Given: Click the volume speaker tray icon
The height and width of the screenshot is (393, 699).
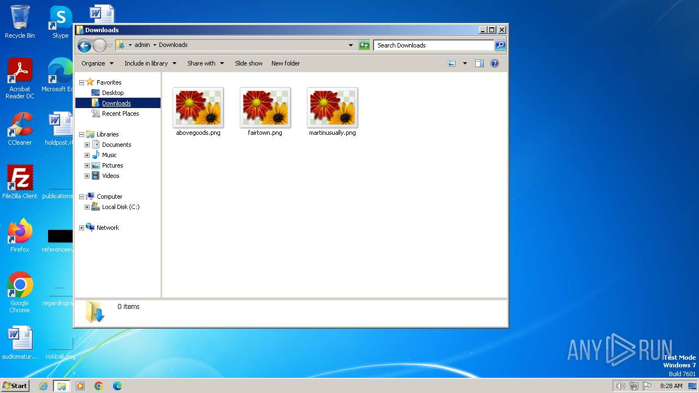Looking at the screenshot, I should pyautogui.click(x=620, y=386).
